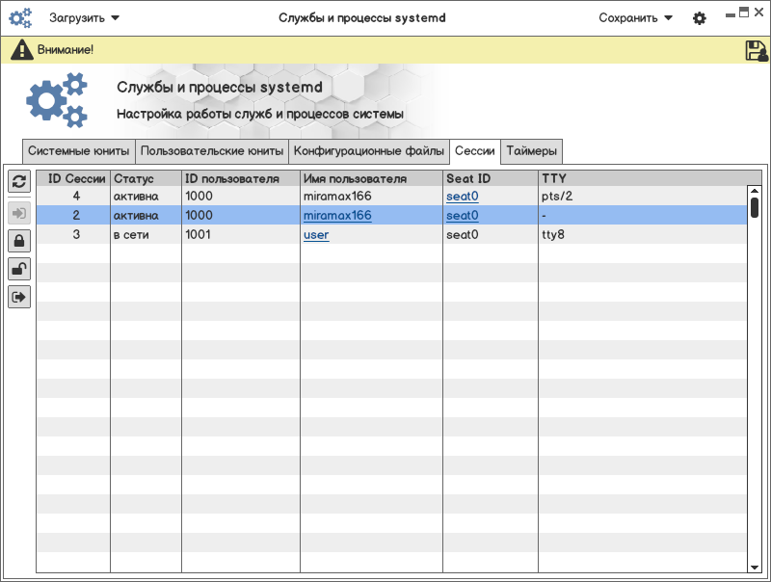The height and width of the screenshot is (582, 771).
Task: Open the Загрузить dropdown menu
Action: click(x=85, y=18)
